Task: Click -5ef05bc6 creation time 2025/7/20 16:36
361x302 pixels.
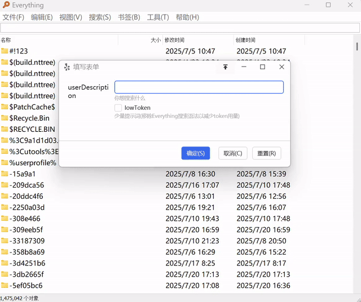Action: pos(263,286)
